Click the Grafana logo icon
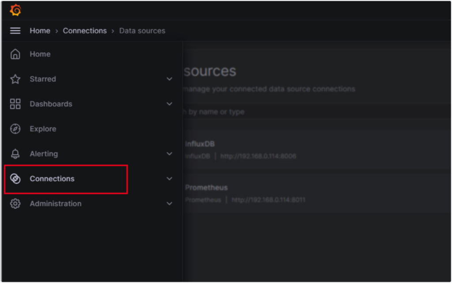This screenshot has height=283, width=452. click(x=15, y=10)
